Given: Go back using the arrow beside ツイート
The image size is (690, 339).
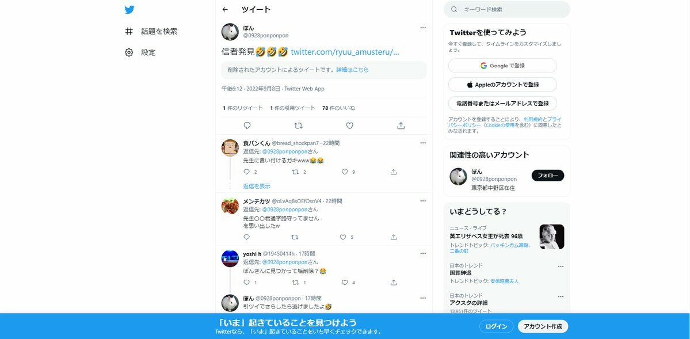Looking at the screenshot, I should point(226,10).
